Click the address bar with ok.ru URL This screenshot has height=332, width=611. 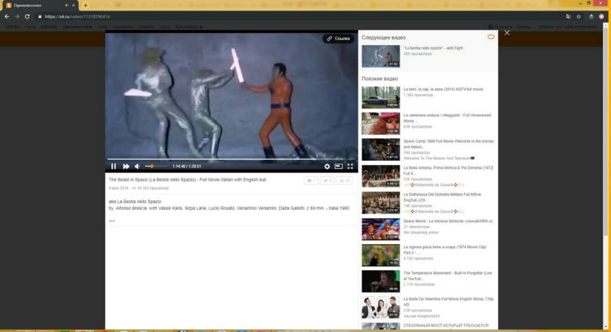tap(239, 16)
